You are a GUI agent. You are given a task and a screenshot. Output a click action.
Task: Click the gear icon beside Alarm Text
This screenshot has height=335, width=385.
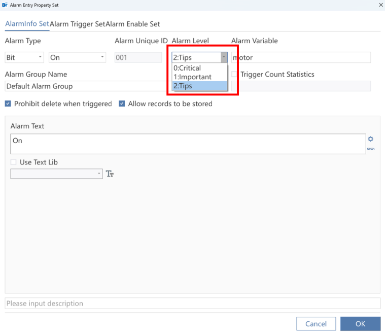(x=370, y=139)
